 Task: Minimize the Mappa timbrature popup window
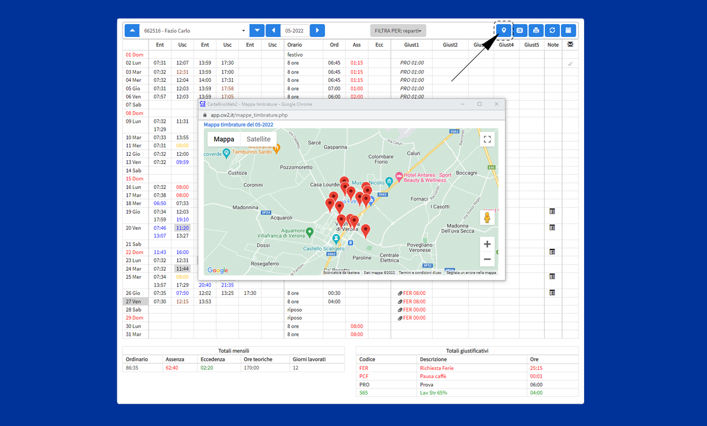click(x=463, y=104)
